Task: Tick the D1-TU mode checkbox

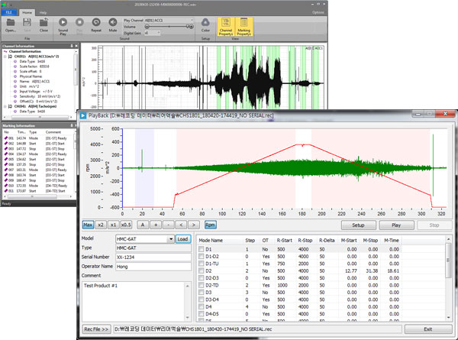Action: [202, 263]
